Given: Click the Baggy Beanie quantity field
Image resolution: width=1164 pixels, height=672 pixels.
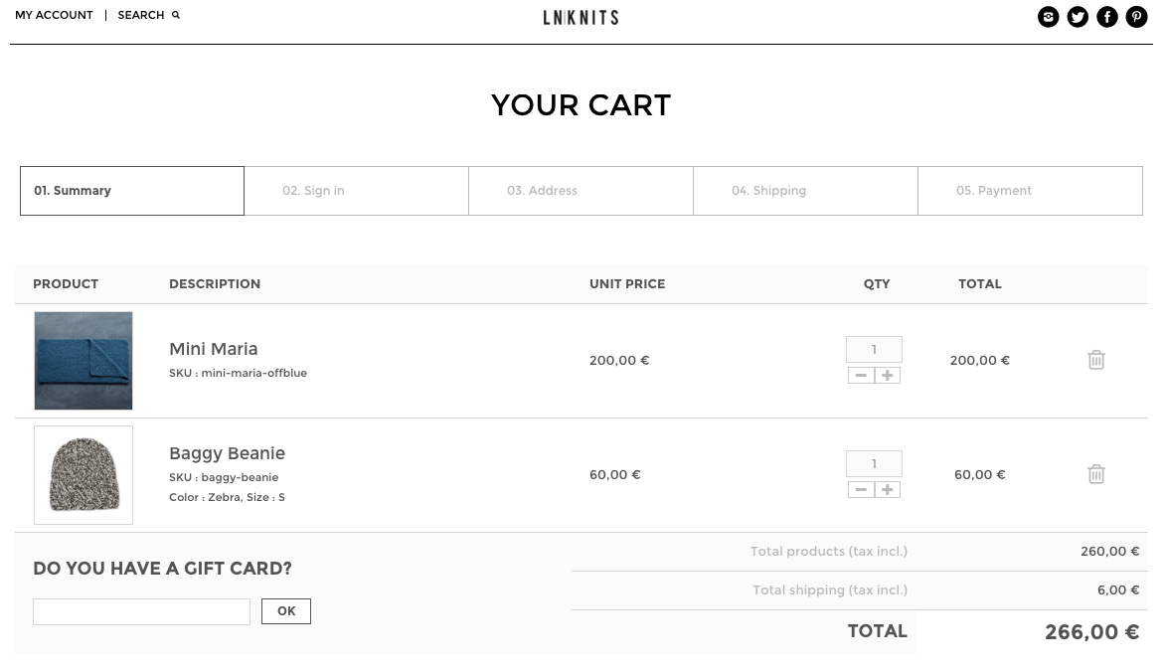Looking at the screenshot, I should (x=874, y=463).
